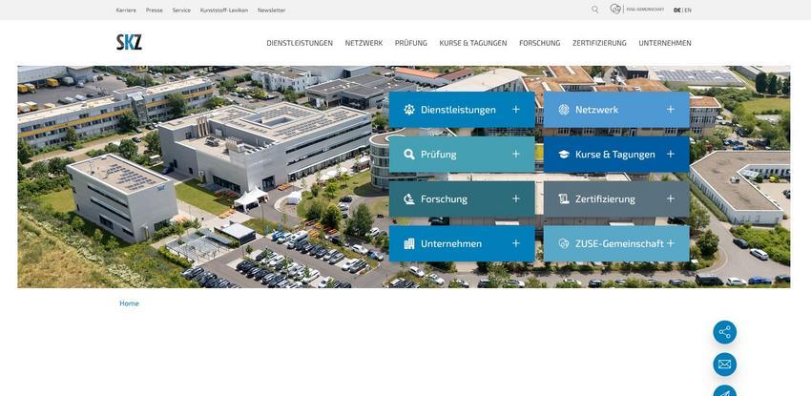Click the Prüfung magnifier icon
811x396 pixels.
409,154
